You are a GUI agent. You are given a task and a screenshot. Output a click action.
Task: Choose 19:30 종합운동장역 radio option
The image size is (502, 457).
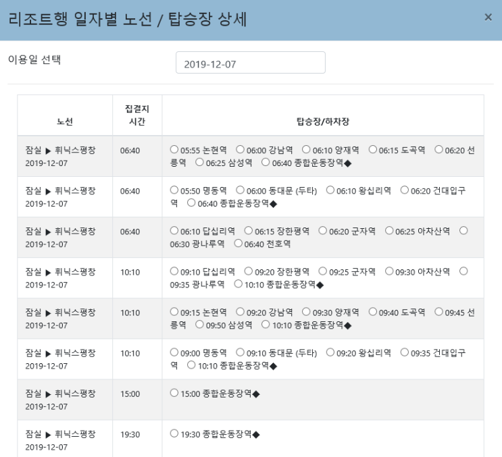(x=174, y=433)
